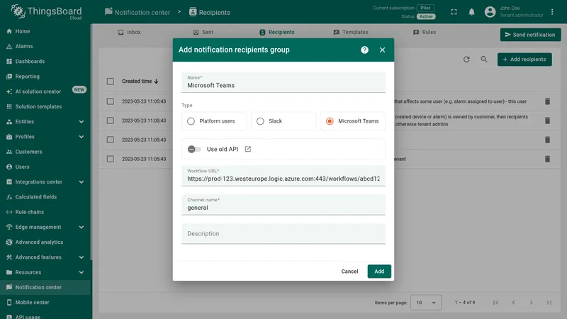The height and width of the screenshot is (319, 567).
Task: Click the Description field
Action: point(283,234)
